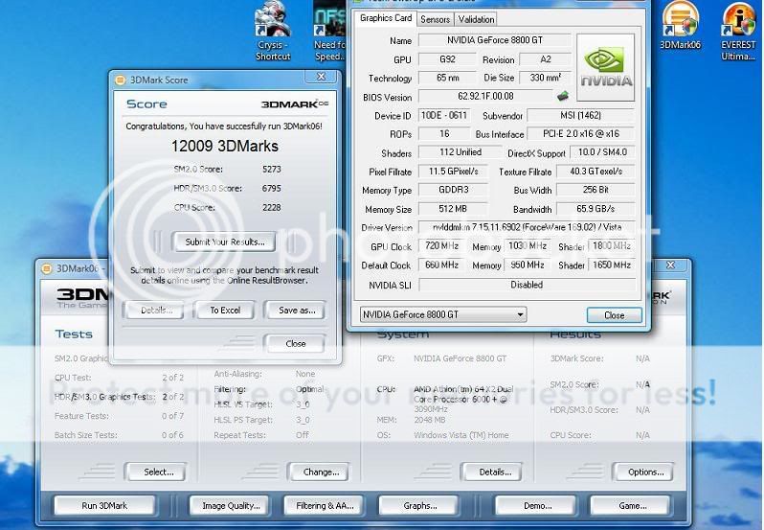The height and width of the screenshot is (530, 764).
Task: Click the Memory Type GDDR3 field
Action: pos(453,190)
